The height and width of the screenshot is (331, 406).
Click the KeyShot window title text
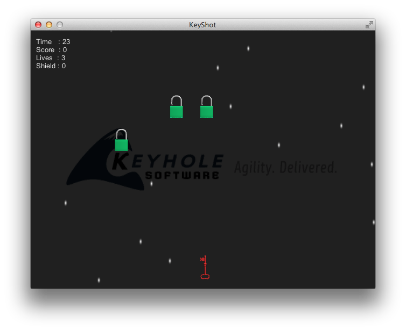pyautogui.click(x=202, y=25)
